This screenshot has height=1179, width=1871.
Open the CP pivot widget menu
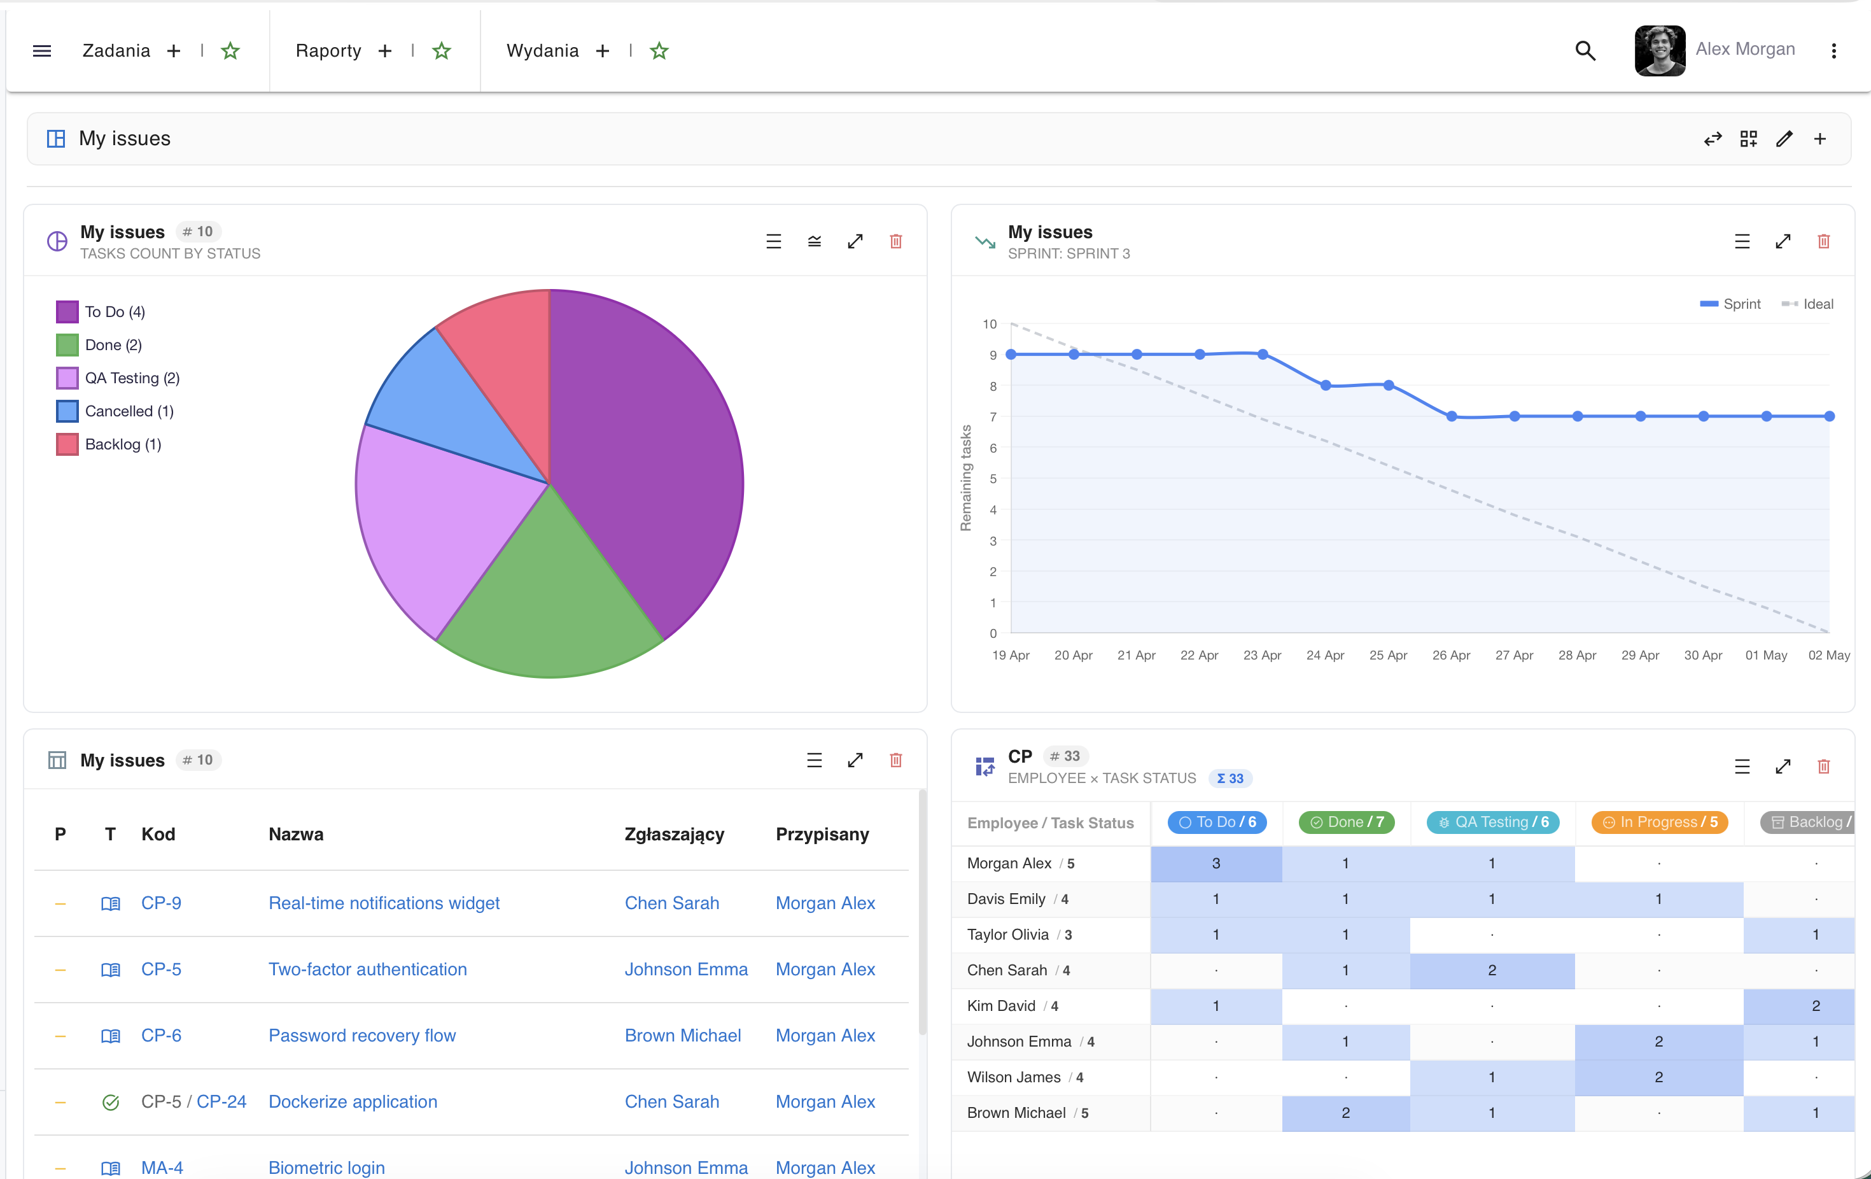click(1742, 766)
